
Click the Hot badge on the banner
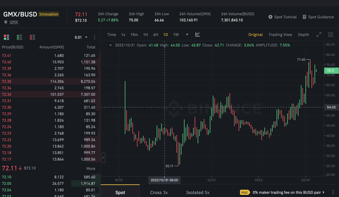coord(244,192)
